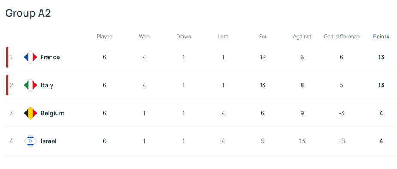This screenshot has height=169, width=397.
Task: Click the France flag icon
Action: 31,57
